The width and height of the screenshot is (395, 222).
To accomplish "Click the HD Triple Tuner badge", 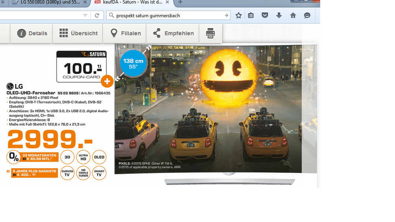I will coord(83,173).
